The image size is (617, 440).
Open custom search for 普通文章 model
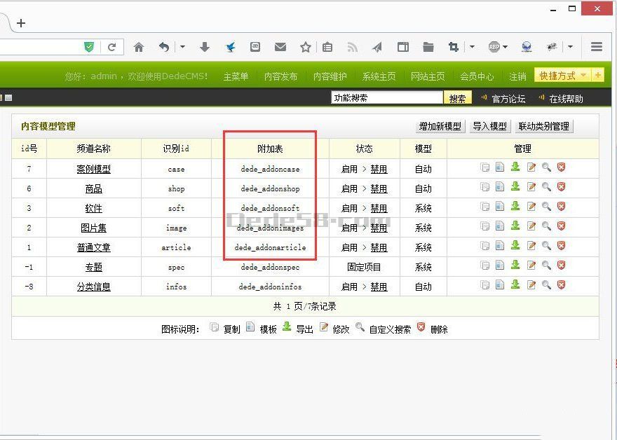coord(545,247)
